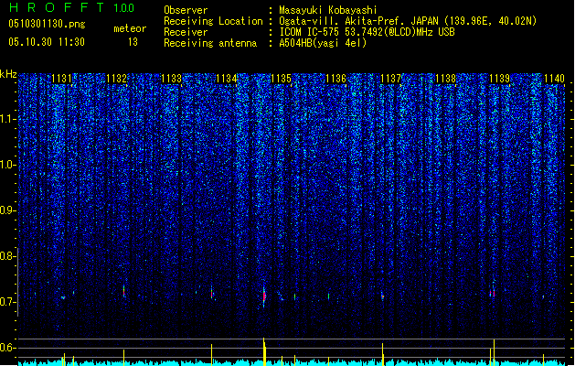
Task: Click the 1137 time marker
Action: [x=391, y=78]
